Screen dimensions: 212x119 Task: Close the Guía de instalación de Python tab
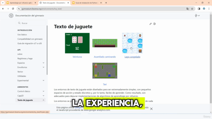coord(101,3)
